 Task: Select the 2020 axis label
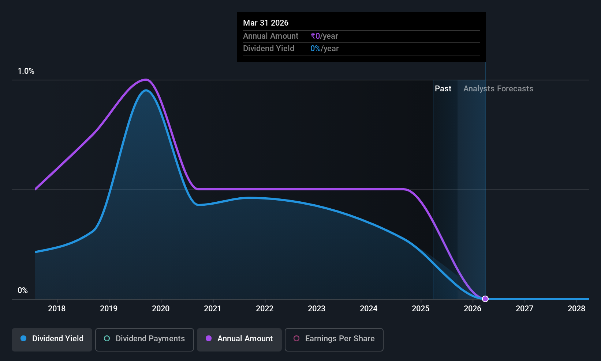point(161,309)
